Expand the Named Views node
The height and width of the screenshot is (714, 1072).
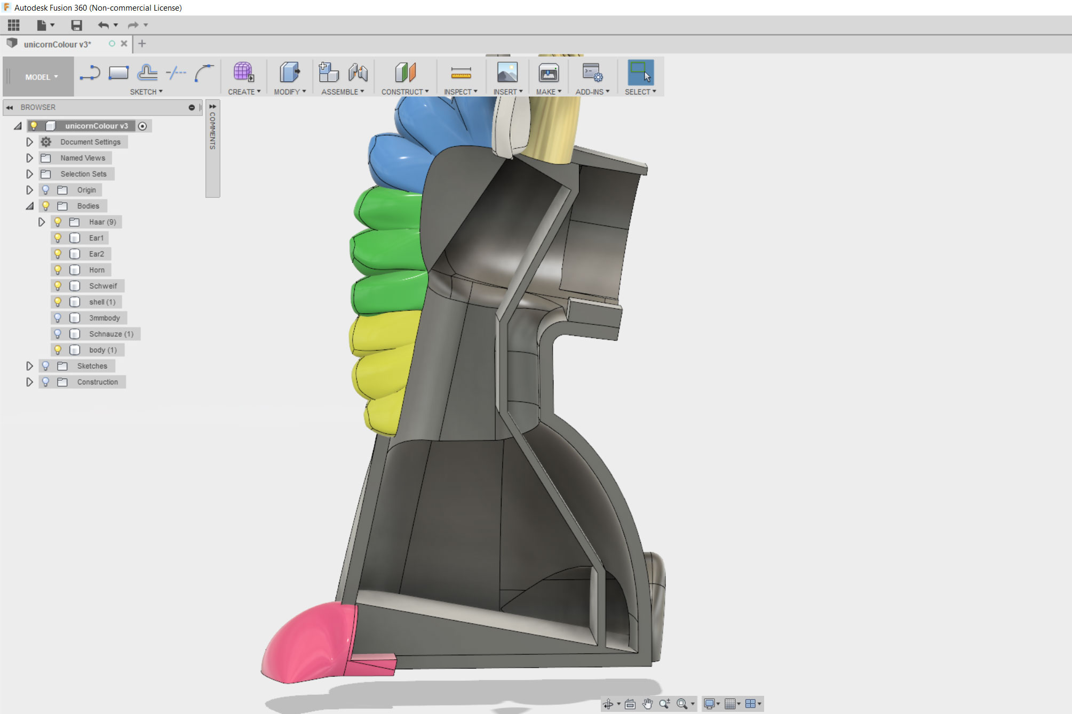tap(29, 158)
